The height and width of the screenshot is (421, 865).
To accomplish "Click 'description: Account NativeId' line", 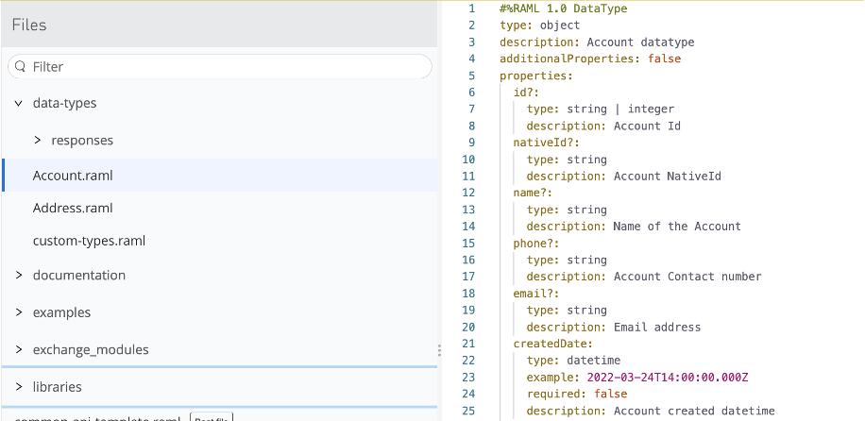I will click(x=624, y=176).
